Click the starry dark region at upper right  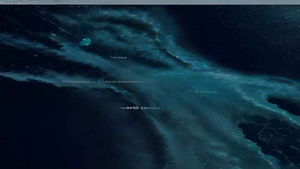coord(239,35)
